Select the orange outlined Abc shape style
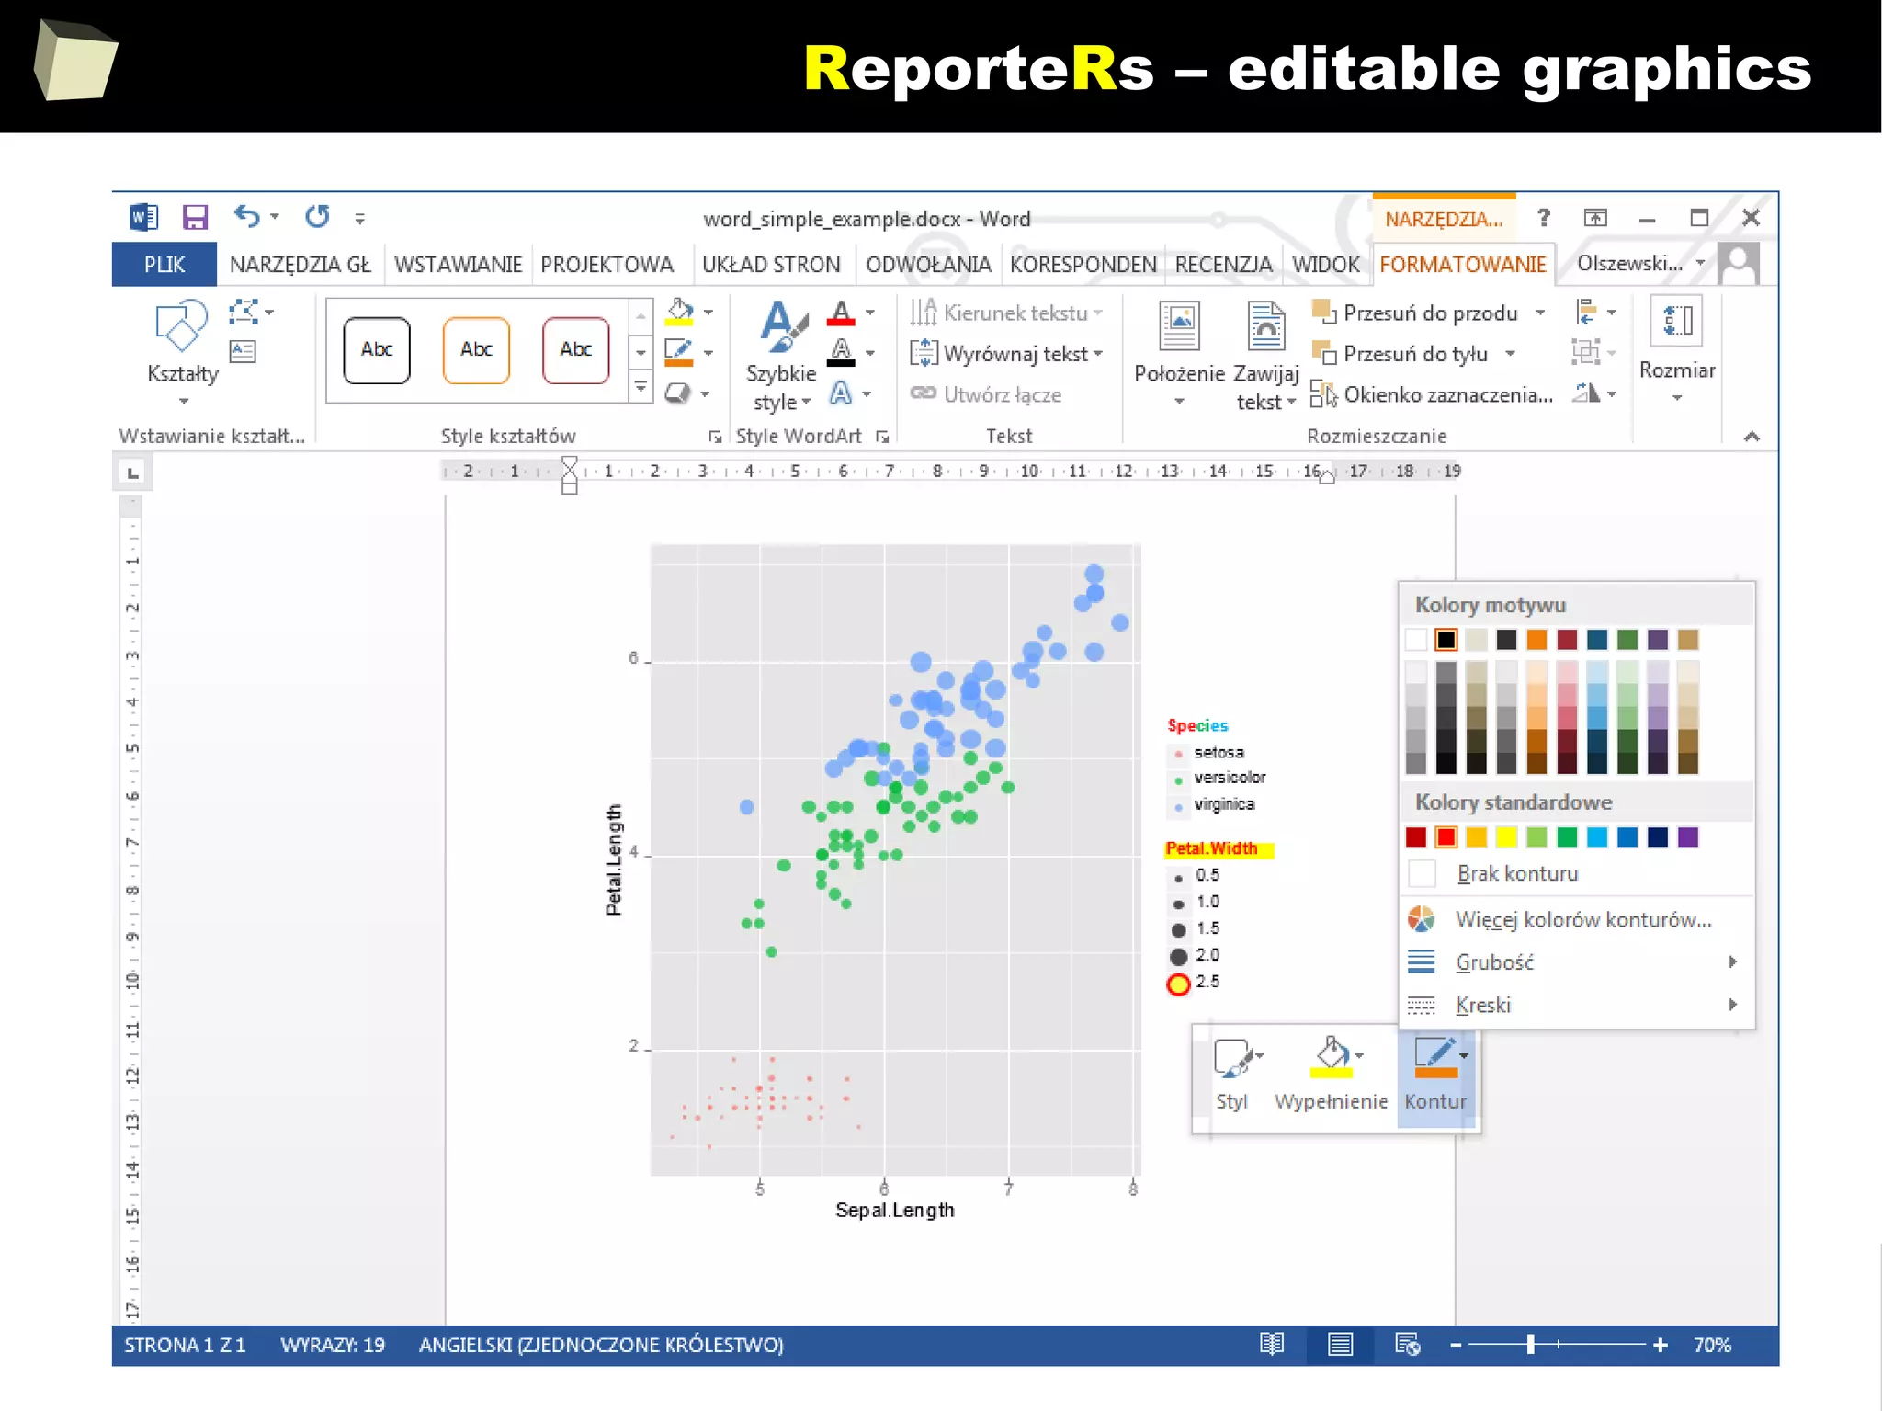 pos(476,350)
